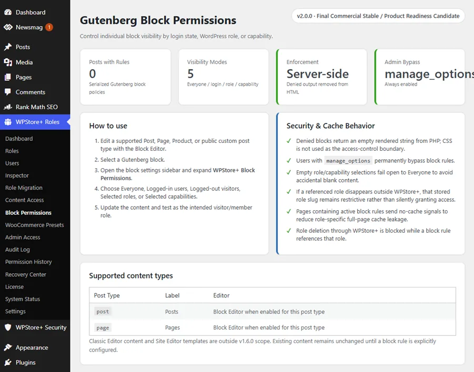Click the v2.0.0 version badge
Screen dimensions: 474x372
(x=378, y=16)
